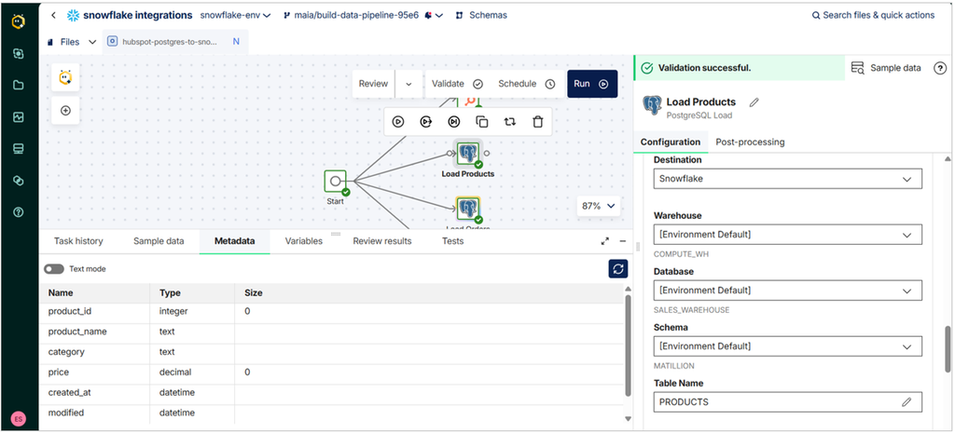The image size is (955, 433).
Task: Switch to the Task history tab
Action: click(x=78, y=241)
